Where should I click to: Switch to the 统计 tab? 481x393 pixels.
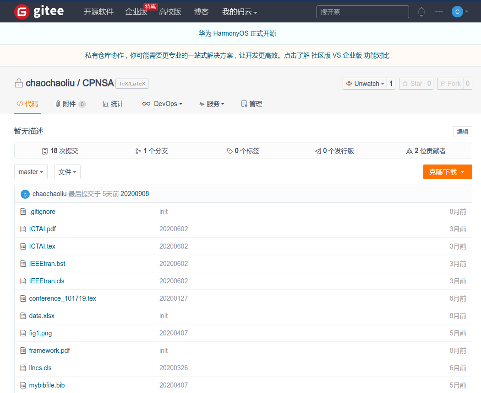[113, 104]
